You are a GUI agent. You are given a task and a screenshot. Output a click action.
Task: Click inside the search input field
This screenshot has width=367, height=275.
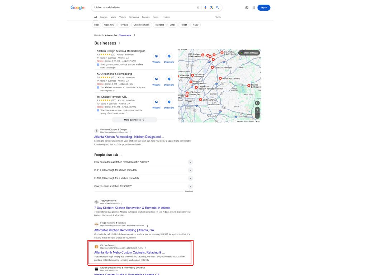coord(144,8)
